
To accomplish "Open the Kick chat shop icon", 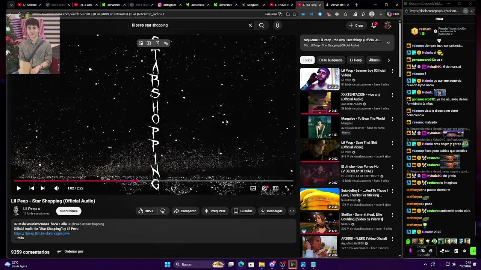I will (x=456, y=251).
